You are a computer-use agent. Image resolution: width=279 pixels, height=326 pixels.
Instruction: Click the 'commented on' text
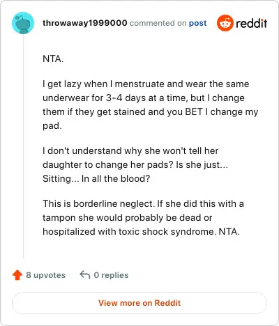point(158,23)
